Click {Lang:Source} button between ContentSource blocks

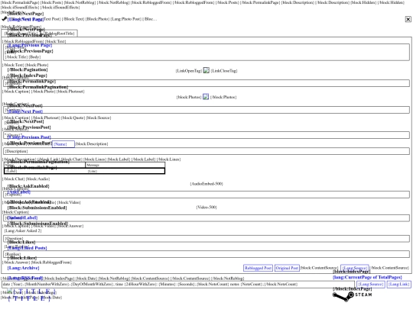click(x=355, y=268)
